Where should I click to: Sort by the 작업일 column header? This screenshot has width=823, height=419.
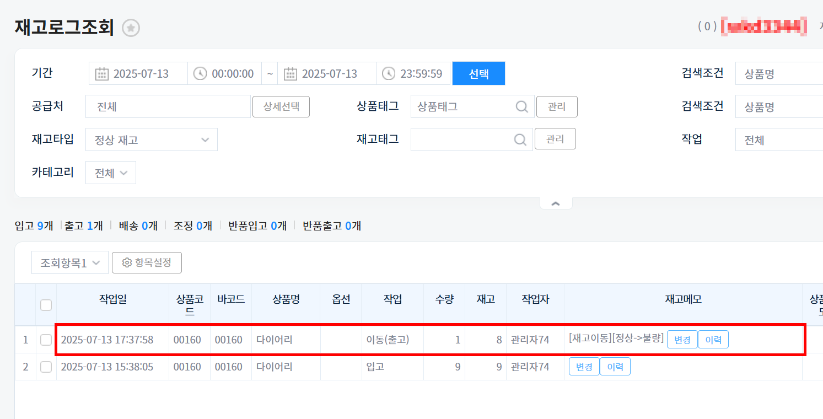click(x=112, y=299)
